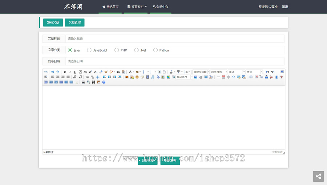The image size is (327, 185).
Task: Insert the current time
Action: [229, 77]
